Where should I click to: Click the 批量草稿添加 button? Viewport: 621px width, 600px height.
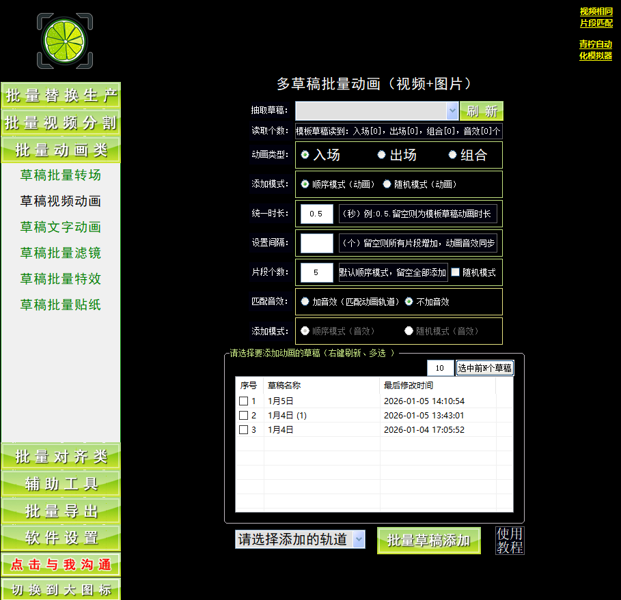(428, 539)
